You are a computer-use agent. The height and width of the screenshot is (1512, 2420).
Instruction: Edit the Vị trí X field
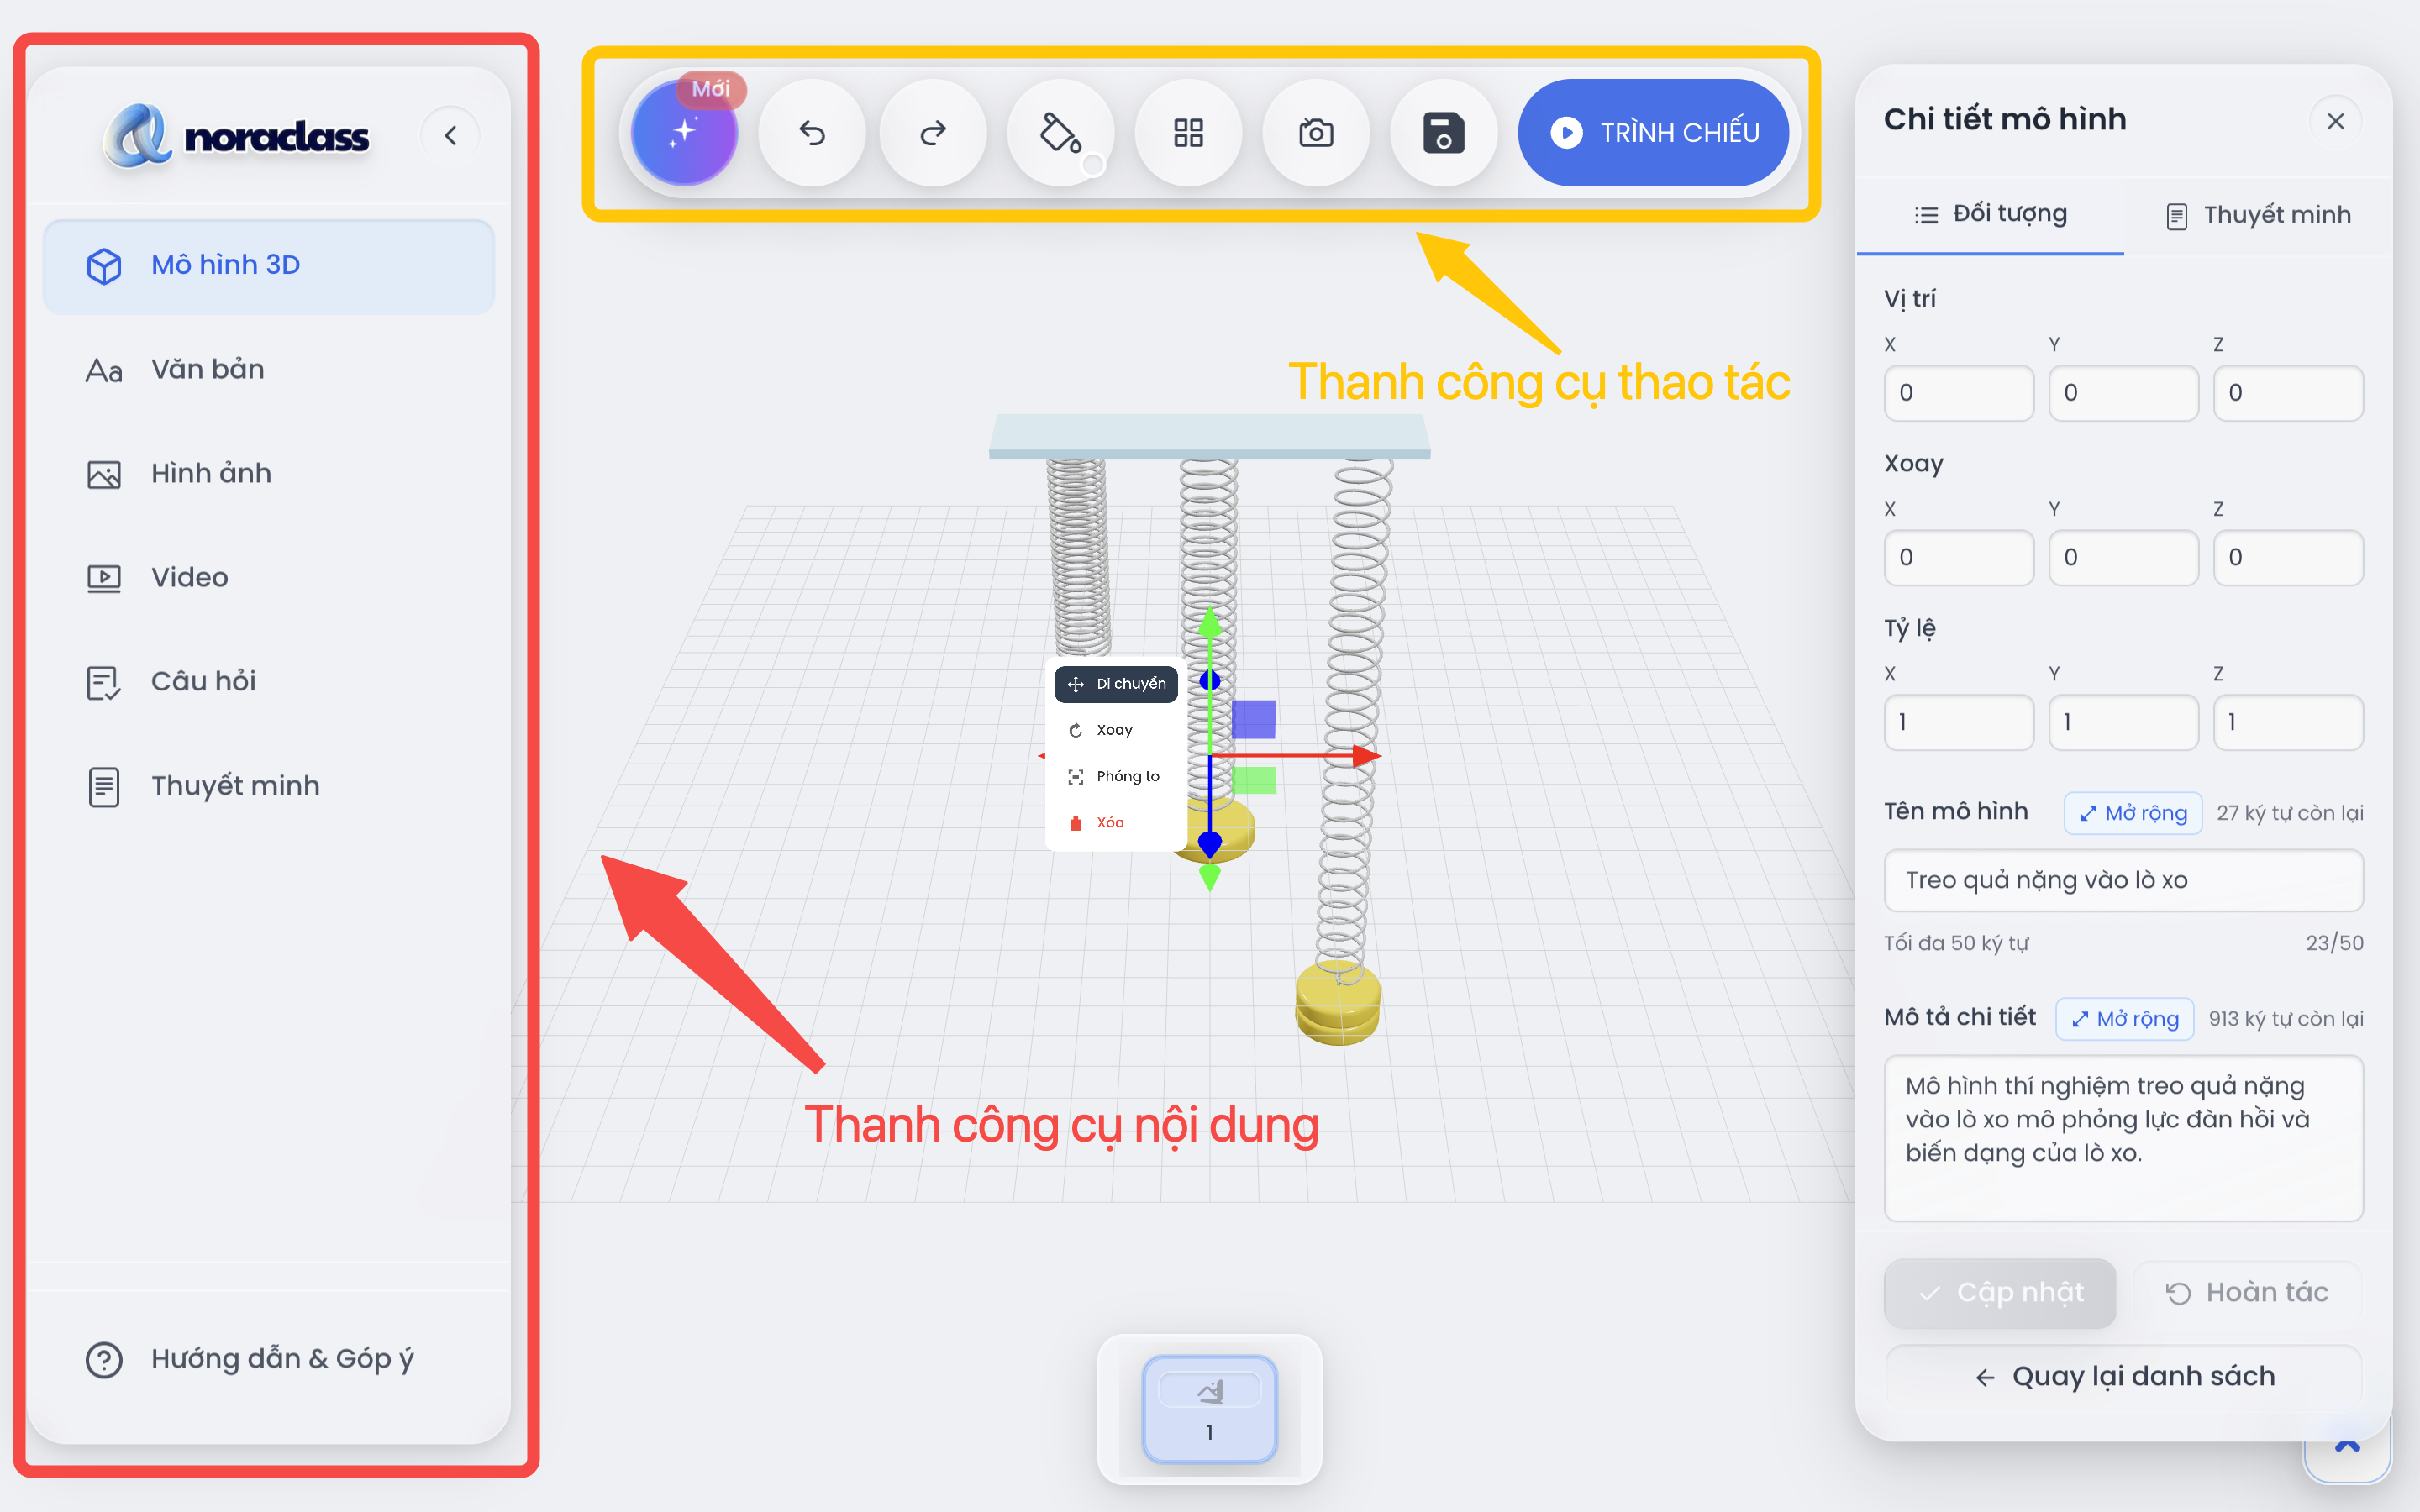coord(1958,393)
